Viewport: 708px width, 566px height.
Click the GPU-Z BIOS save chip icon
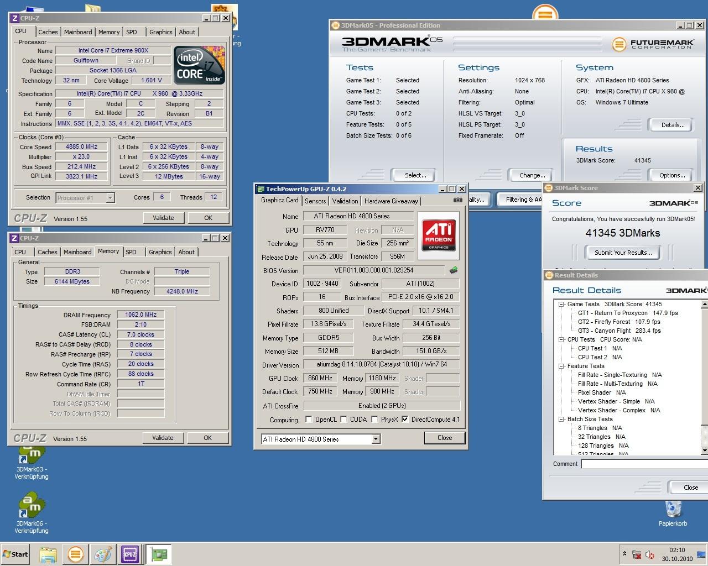click(454, 270)
